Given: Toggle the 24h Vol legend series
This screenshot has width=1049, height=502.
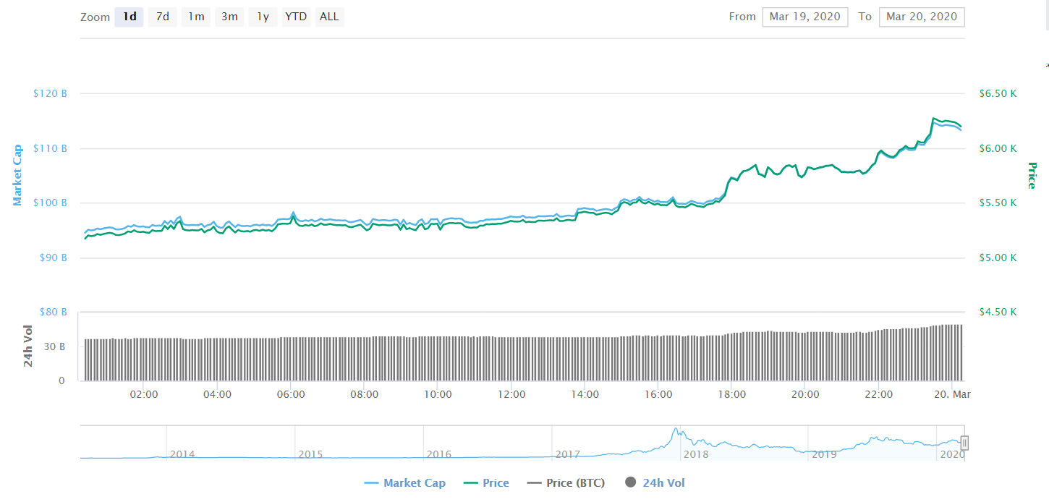Looking at the screenshot, I should coord(654,483).
